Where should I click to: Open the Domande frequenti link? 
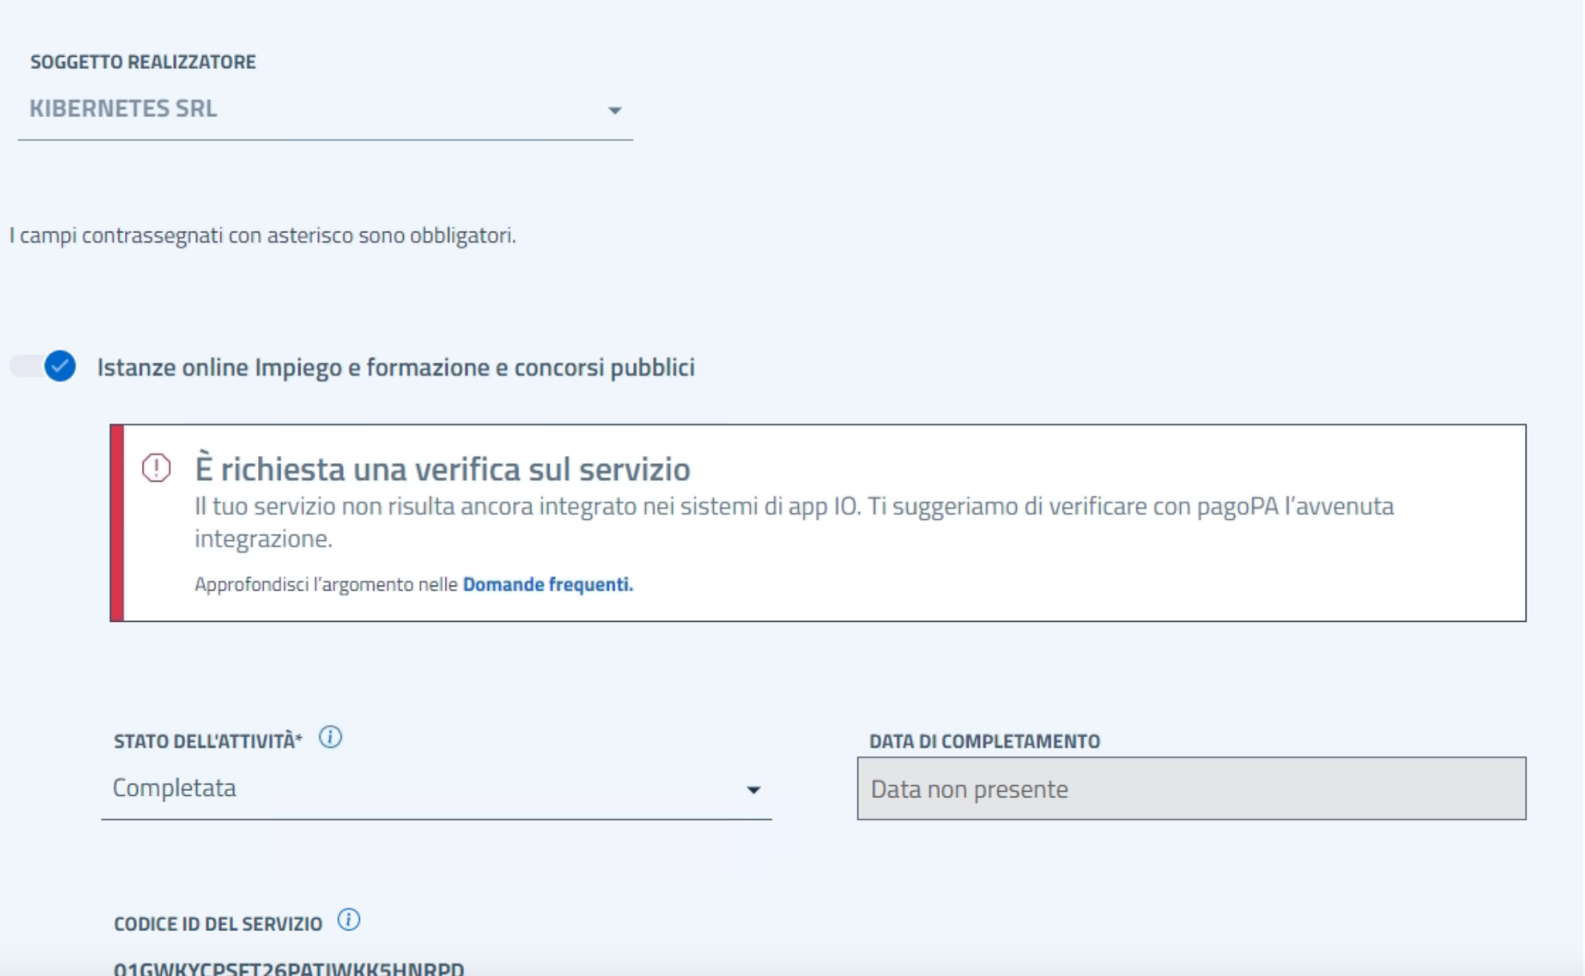pyautogui.click(x=547, y=584)
